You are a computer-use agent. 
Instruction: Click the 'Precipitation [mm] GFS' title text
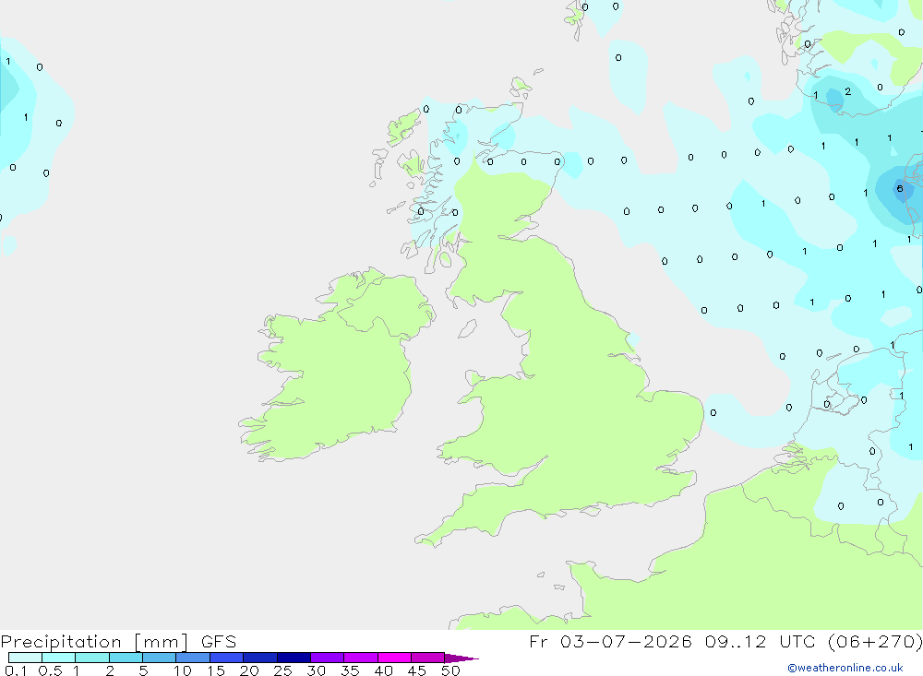coord(118,642)
